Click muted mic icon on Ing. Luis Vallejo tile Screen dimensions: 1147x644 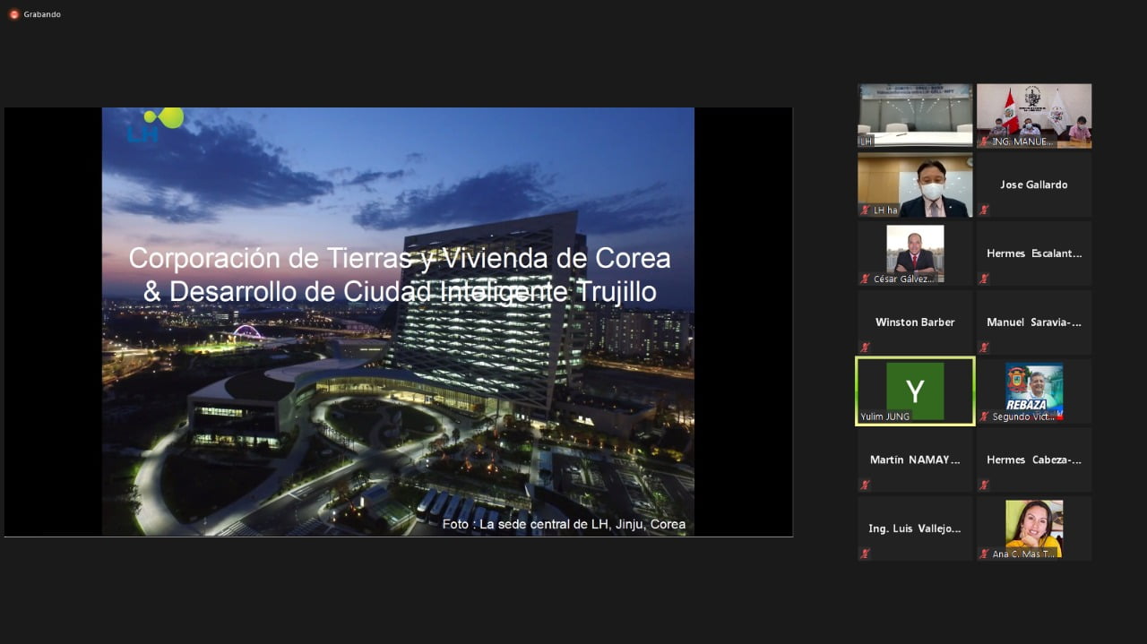tap(866, 554)
